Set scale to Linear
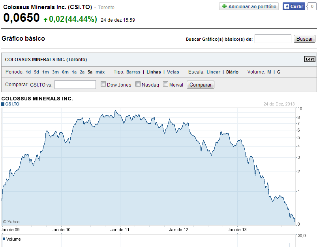Image resolution: width=317 pixels, height=247 pixels. (x=213, y=72)
